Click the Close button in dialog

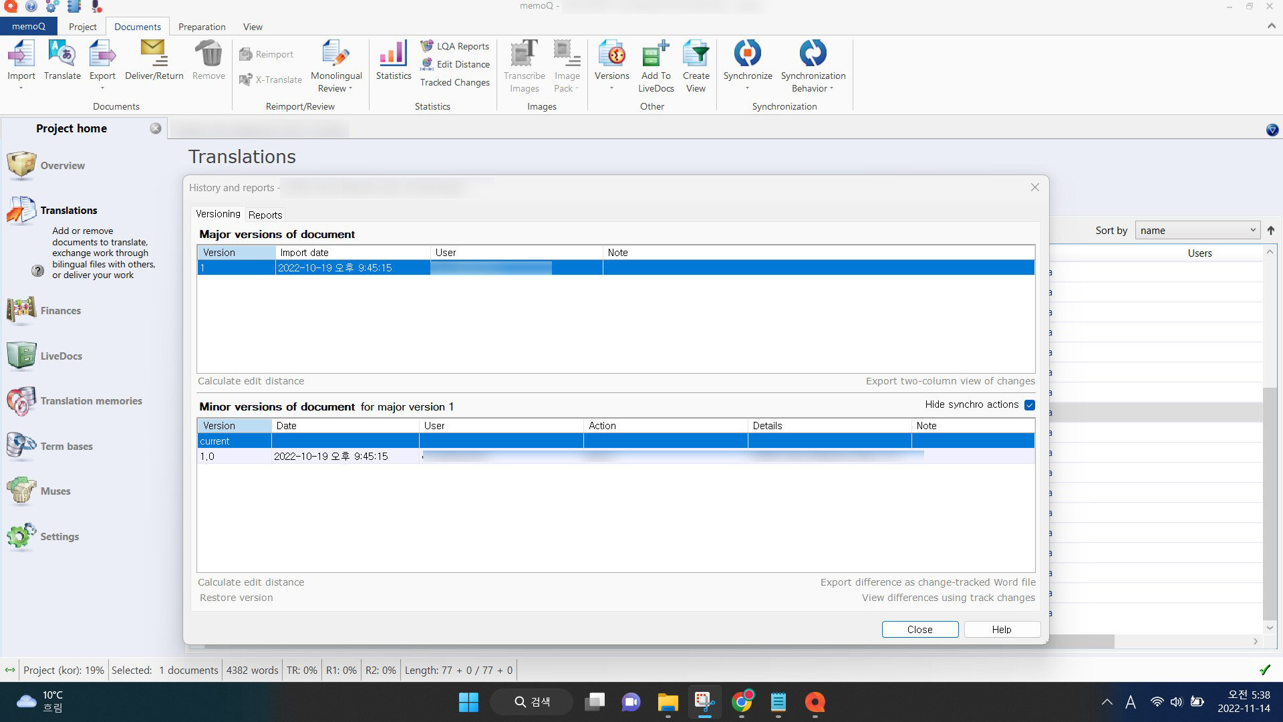point(920,630)
